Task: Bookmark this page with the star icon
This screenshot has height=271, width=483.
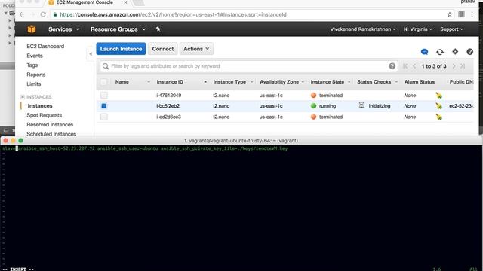Action: click(450, 14)
